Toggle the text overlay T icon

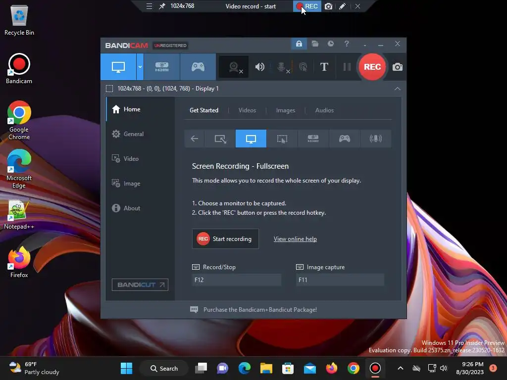coord(324,67)
